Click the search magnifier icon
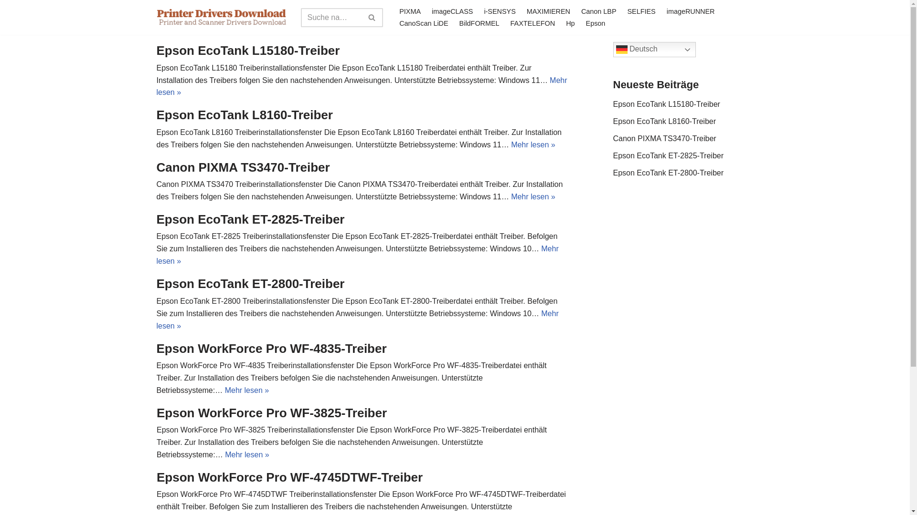Viewport: 917px width, 515px height. pyautogui.click(x=372, y=18)
